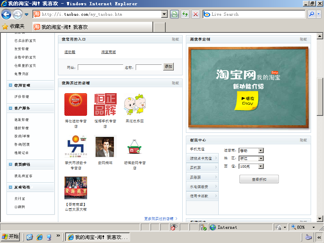This screenshot has height=243, width=324.
Task: Select the 我的淘宝-淘！我喜欢 browser tab
Action: click(93, 27)
